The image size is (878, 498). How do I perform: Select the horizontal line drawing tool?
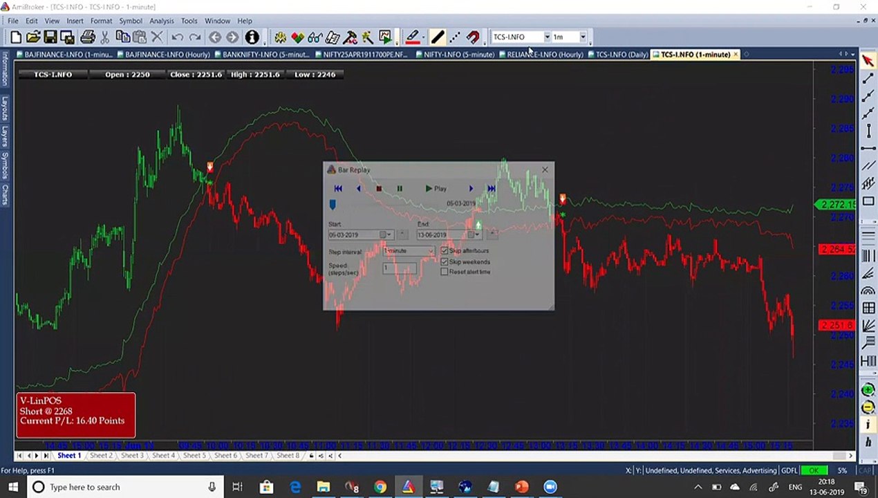click(x=868, y=148)
